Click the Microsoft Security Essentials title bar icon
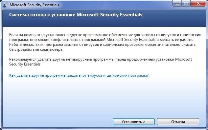The image size is (208, 130). (5, 5)
